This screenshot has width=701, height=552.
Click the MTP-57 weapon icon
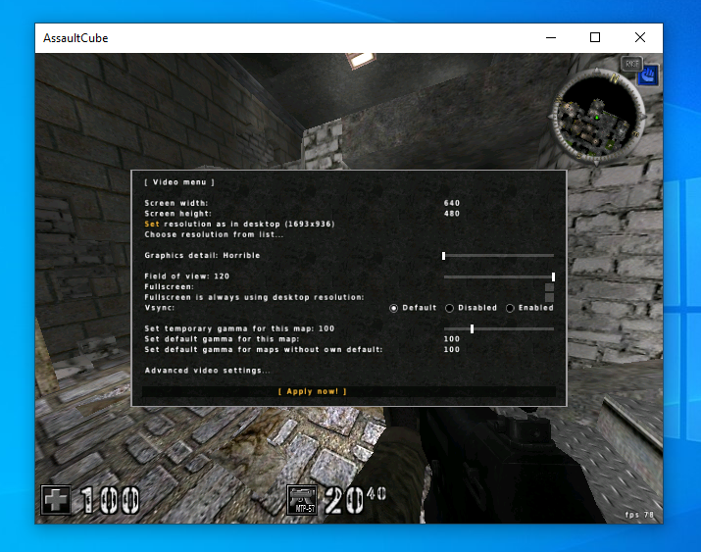(x=301, y=500)
